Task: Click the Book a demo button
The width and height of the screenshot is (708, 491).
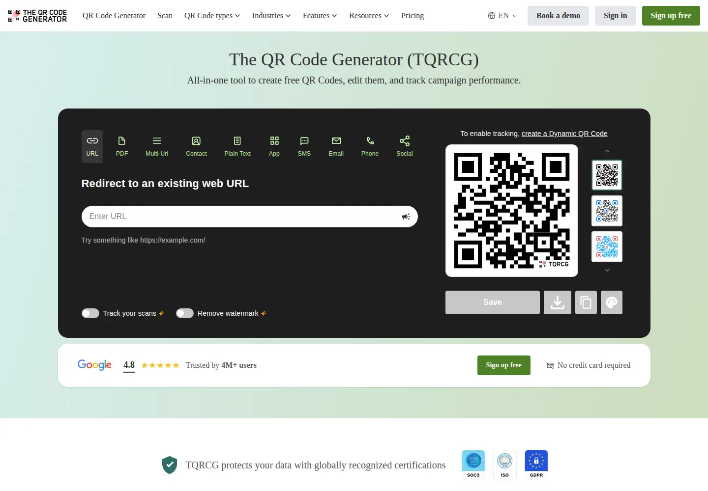Action: click(558, 16)
